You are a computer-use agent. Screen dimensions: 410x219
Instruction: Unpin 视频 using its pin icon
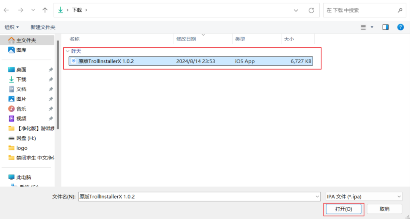51,119
